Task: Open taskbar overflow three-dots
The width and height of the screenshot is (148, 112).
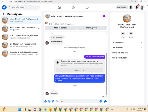Action: click(112, 109)
